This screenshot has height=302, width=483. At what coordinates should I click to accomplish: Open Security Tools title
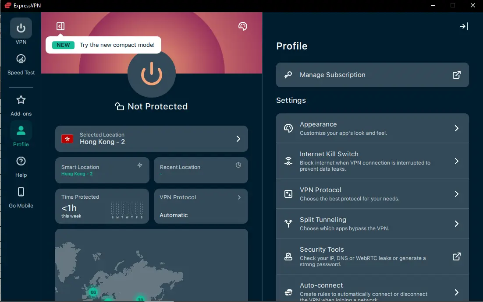(x=322, y=249)
